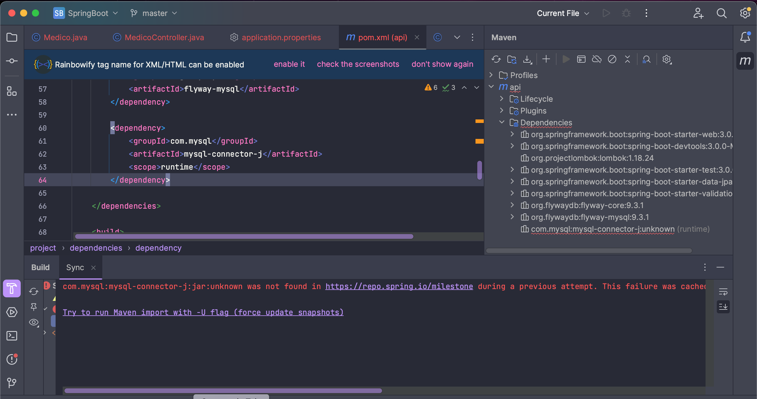The width and height of the screenshot is (757, 399).
Task: Expand the Lifecycle tree node
Action: pos(502,99)
